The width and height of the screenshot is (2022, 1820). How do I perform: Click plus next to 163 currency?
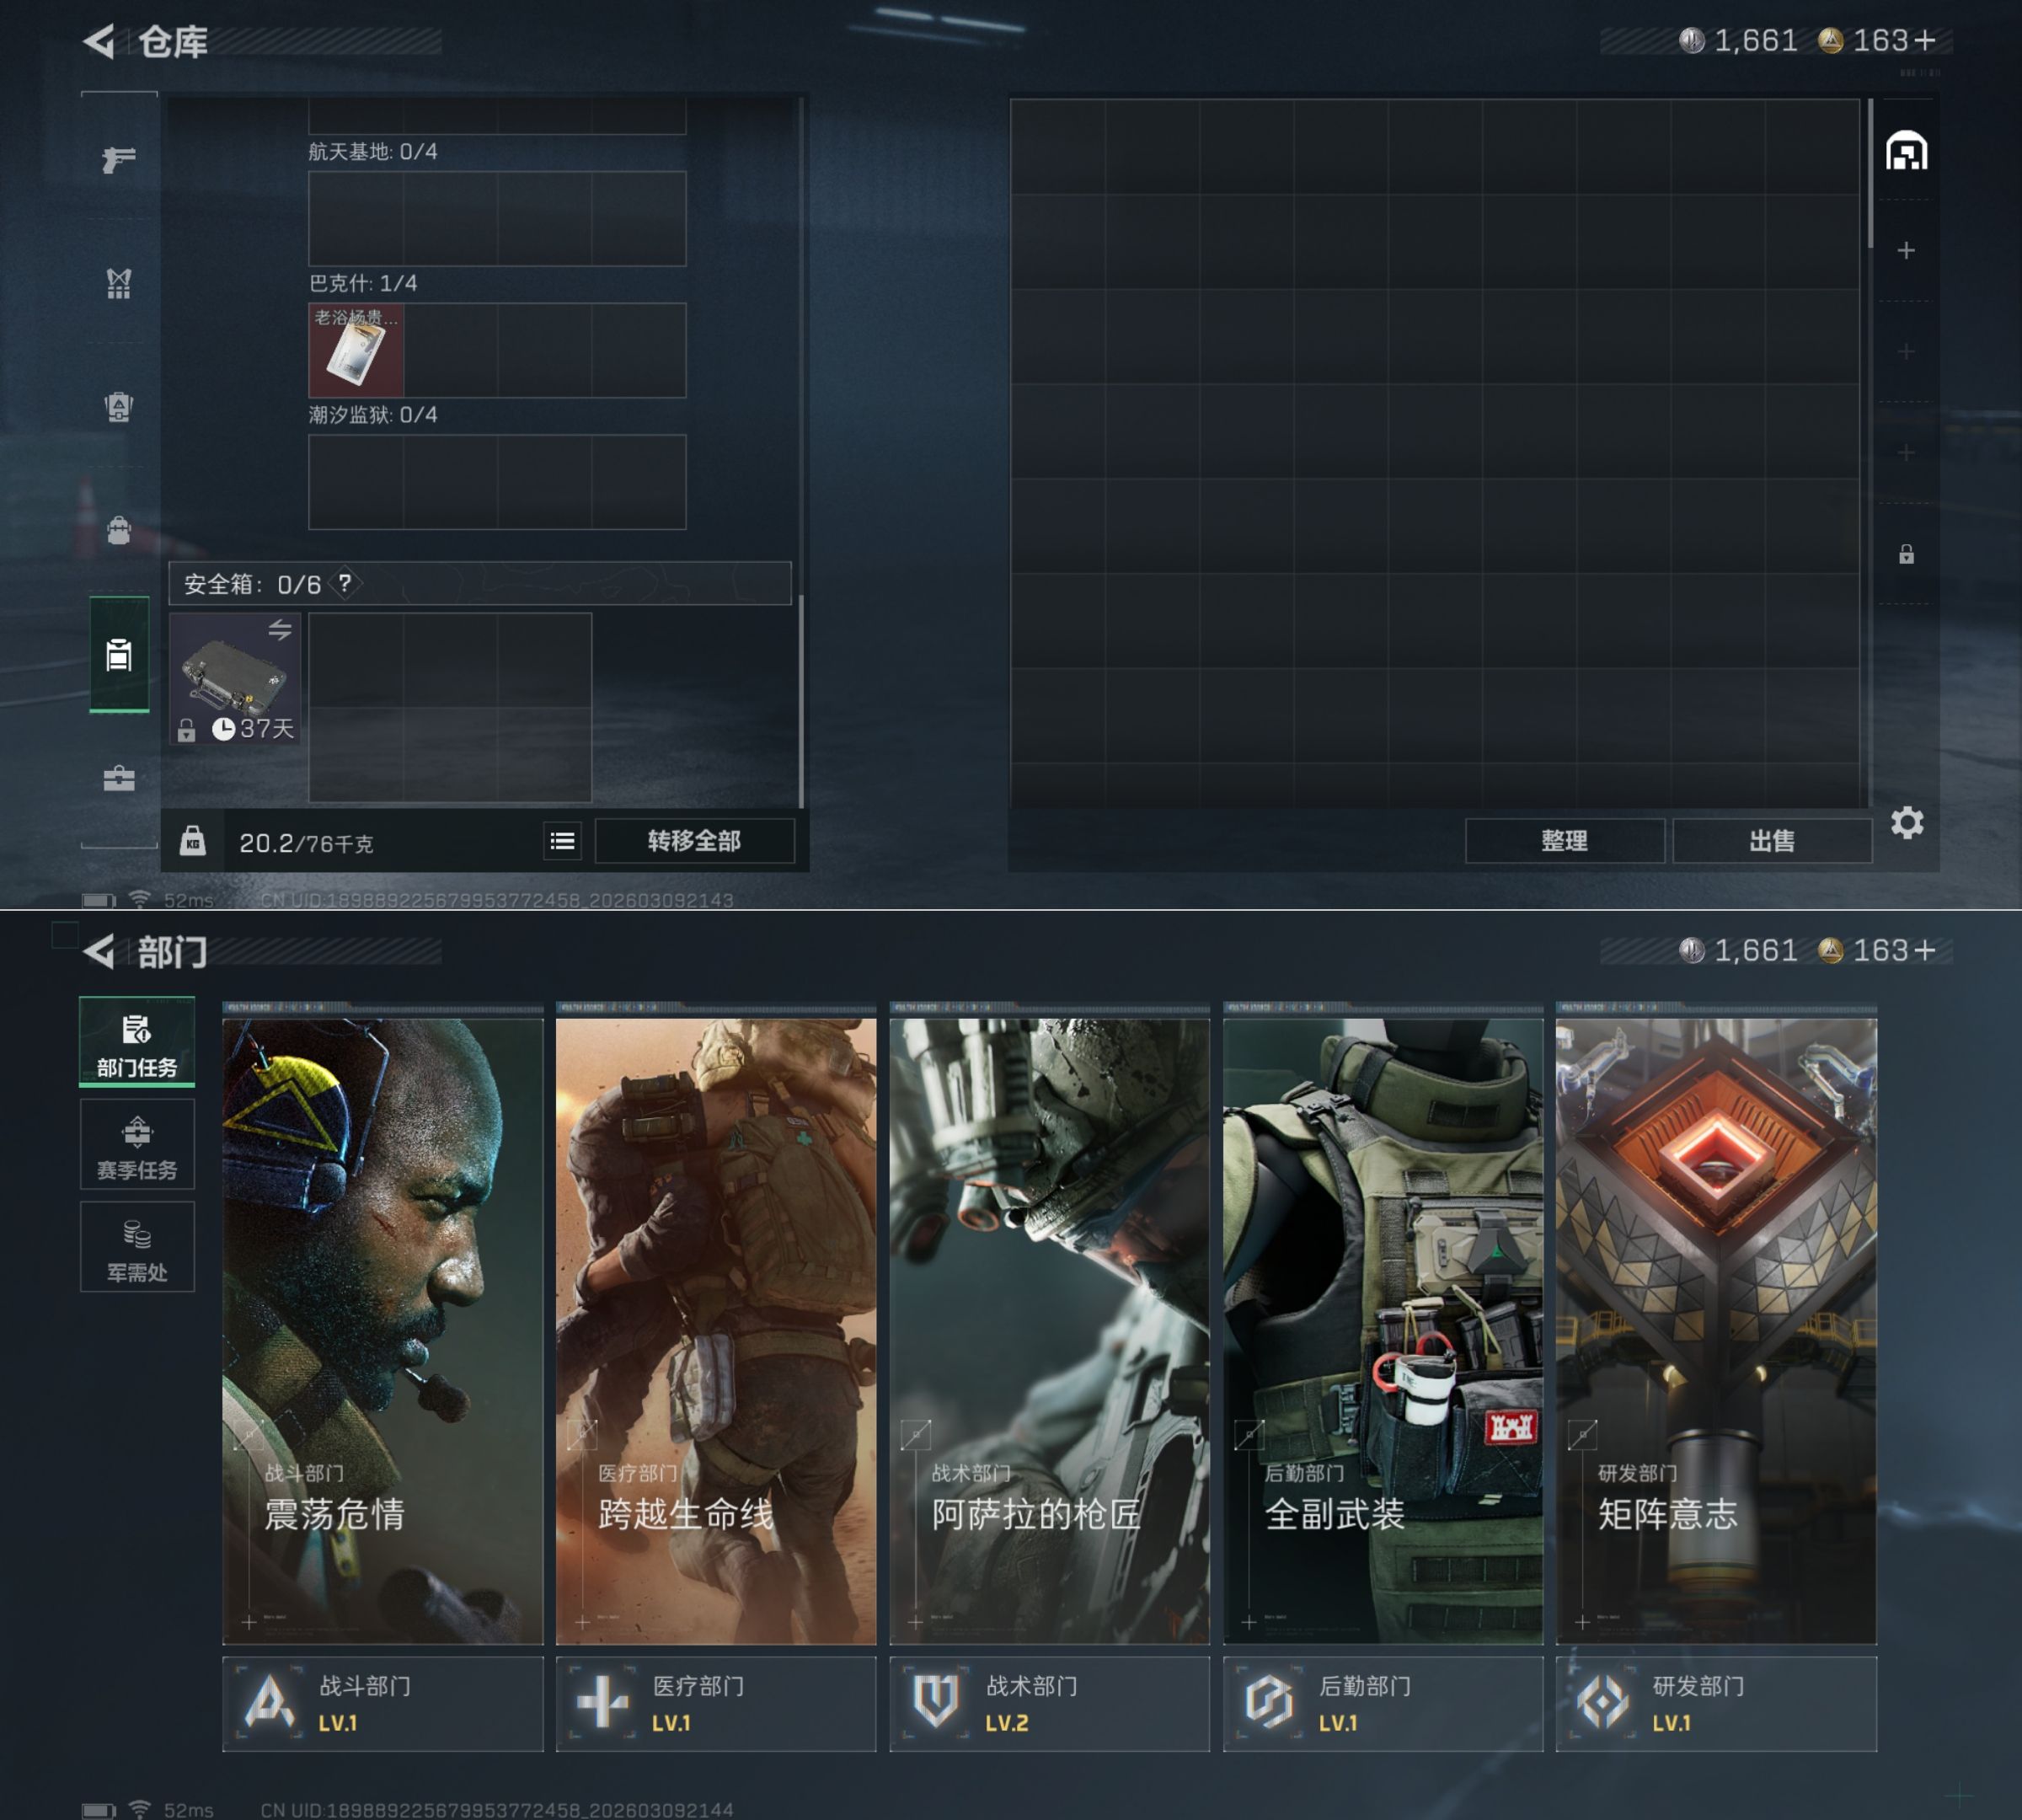click(x=1925, y=41)
